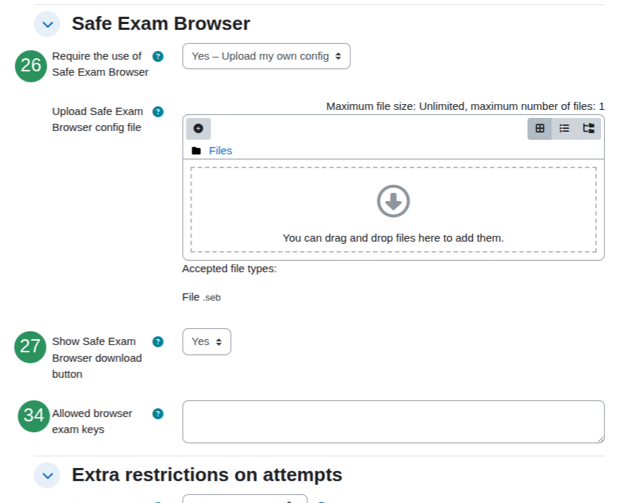Click the drag and drop files area
The height and width of the screenshot is (503, 628).
click(x=393, y=210)
